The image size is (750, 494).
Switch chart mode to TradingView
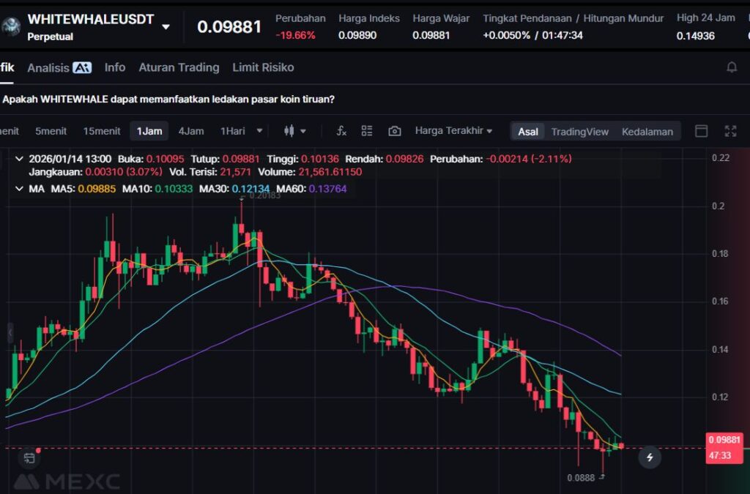tap(579, 132)
